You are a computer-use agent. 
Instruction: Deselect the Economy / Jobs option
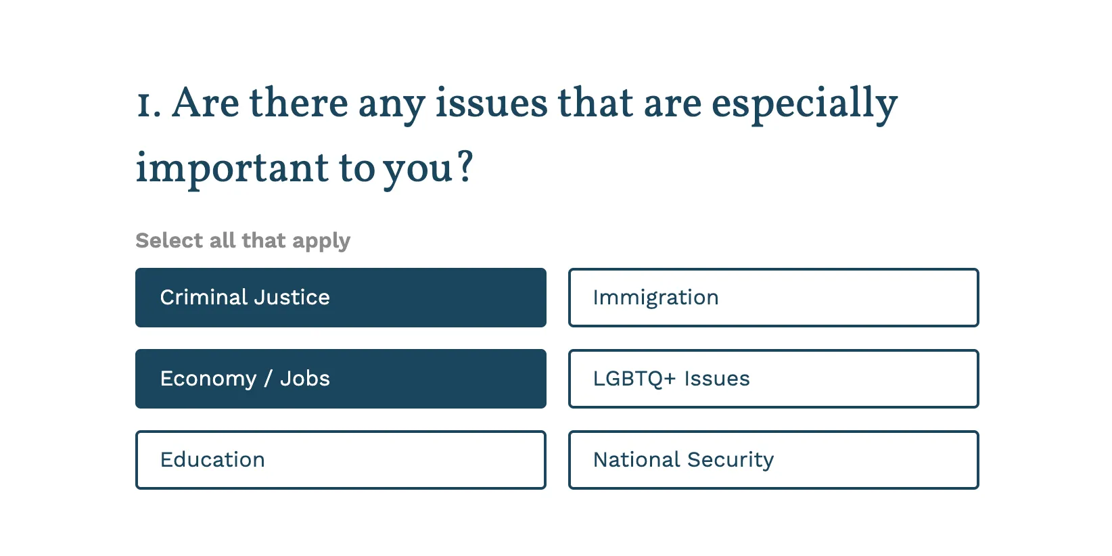(x=340, y=379)
